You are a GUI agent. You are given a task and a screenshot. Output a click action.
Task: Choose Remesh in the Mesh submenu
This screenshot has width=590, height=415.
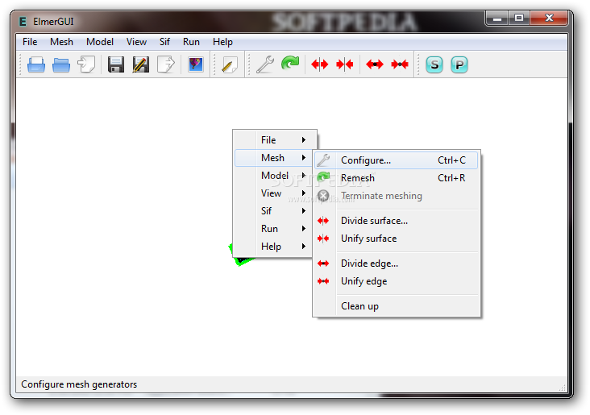click(x=397, y=178)
